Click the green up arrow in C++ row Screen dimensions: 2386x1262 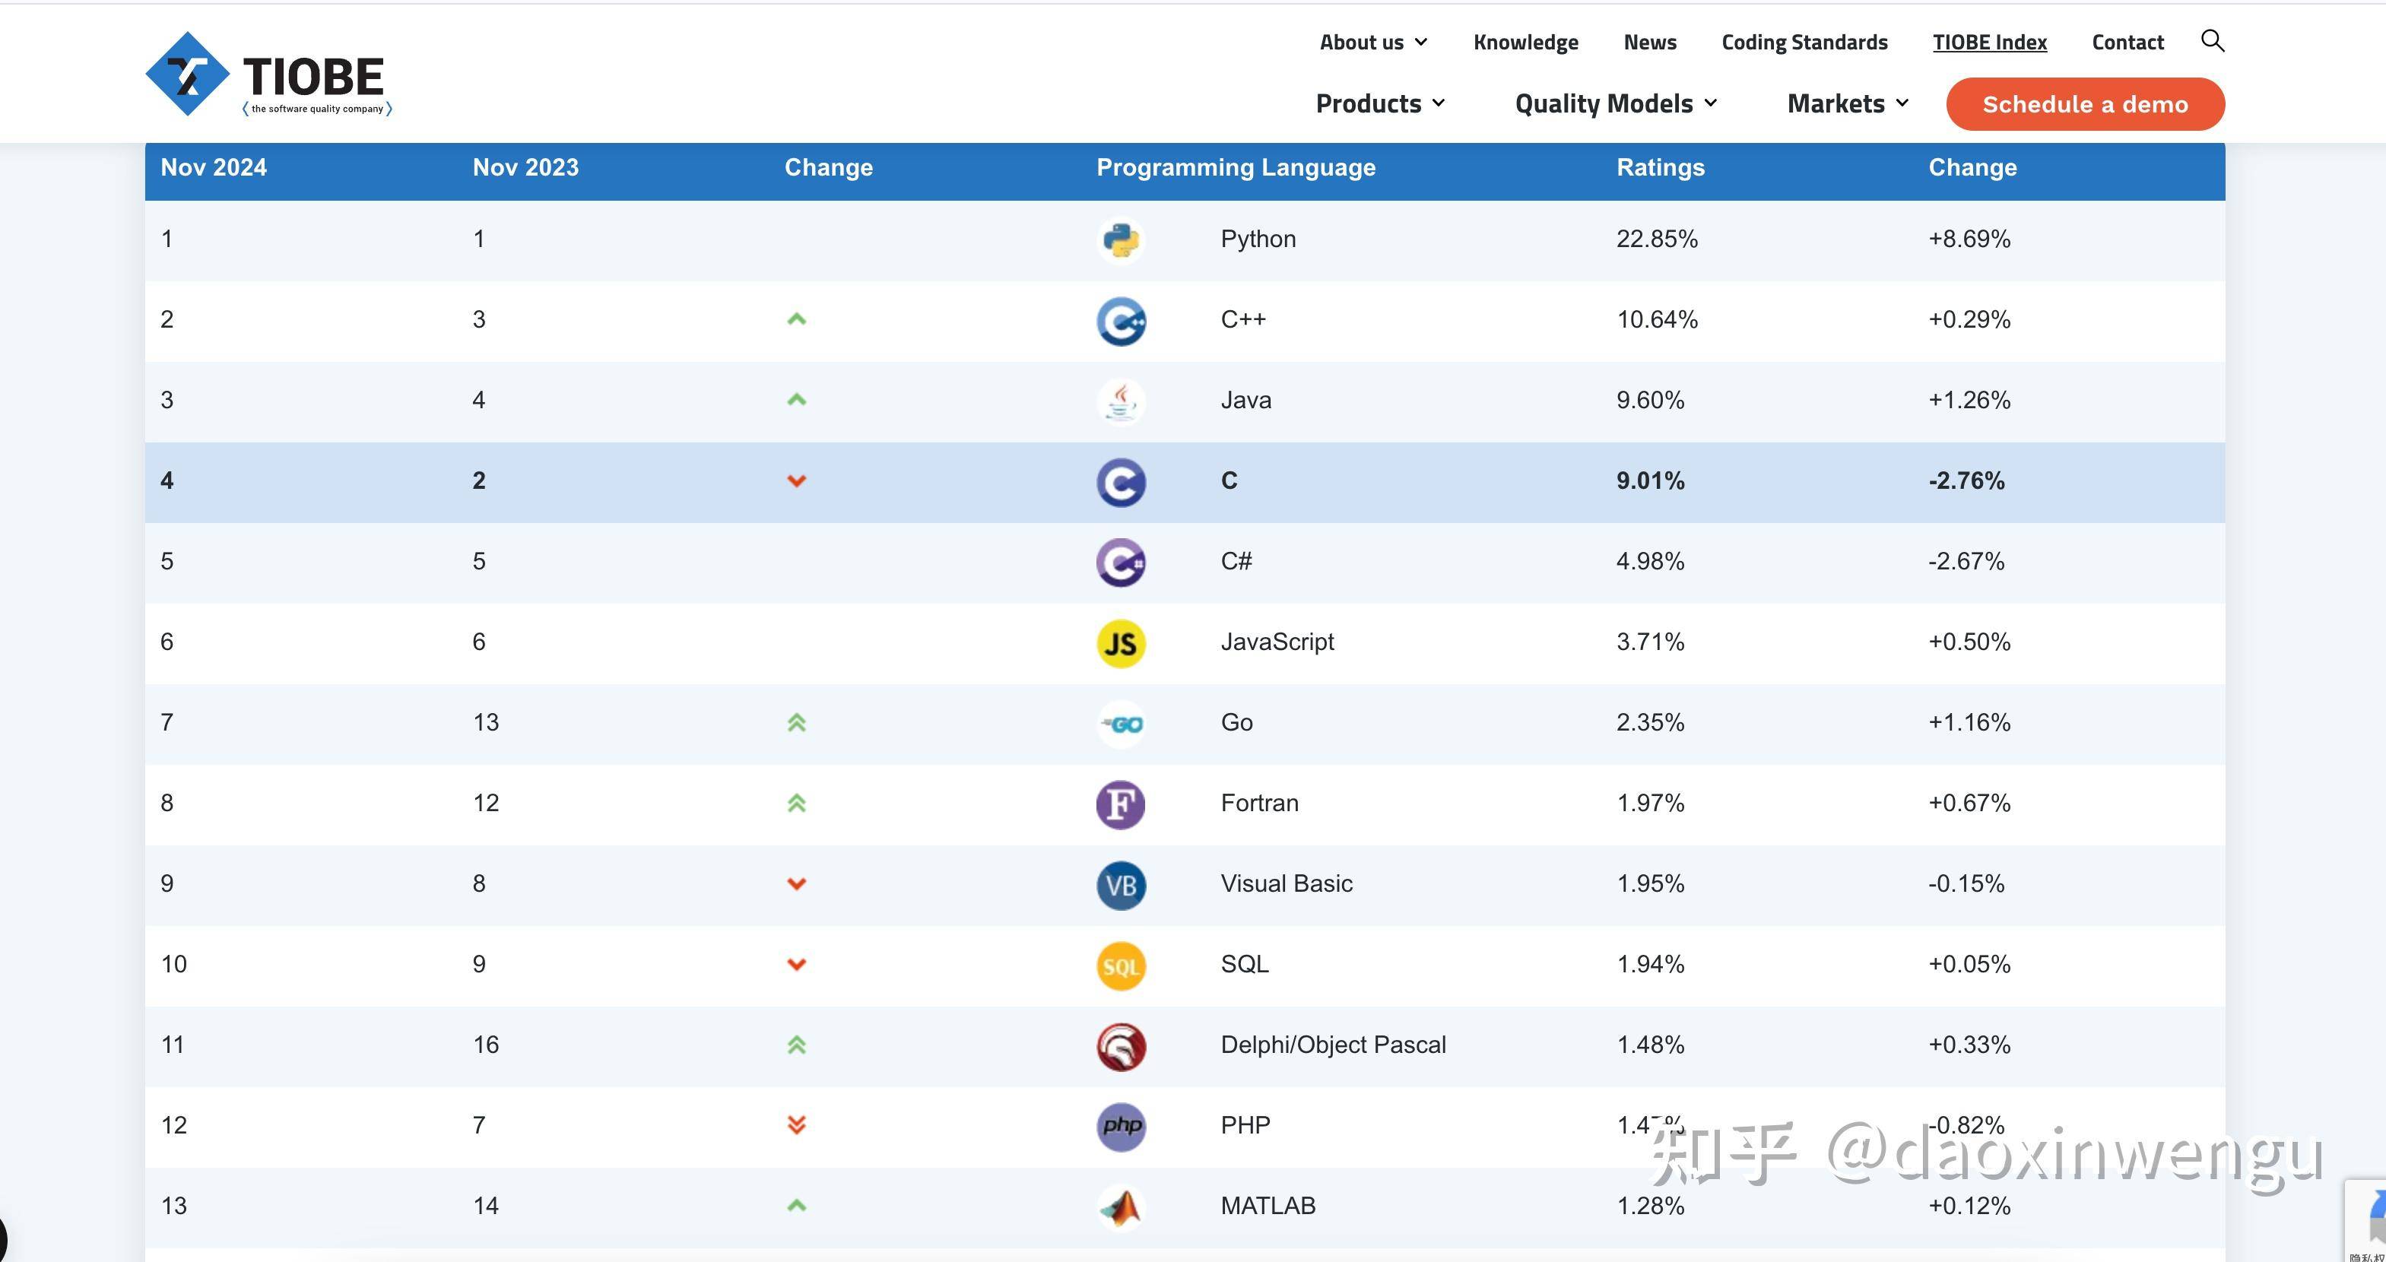pyautogui.click(x=797, y=319)
